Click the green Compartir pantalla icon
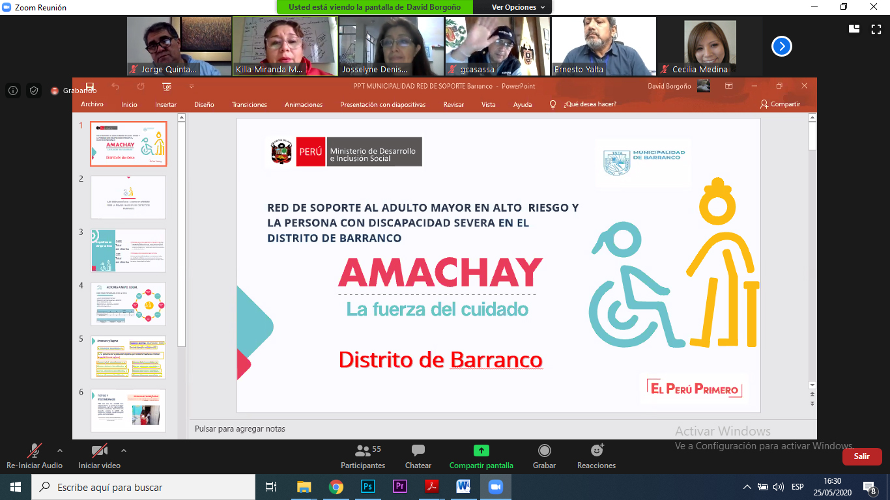Image resolution: width=890 pixels, height=500 pixels. 481,451
